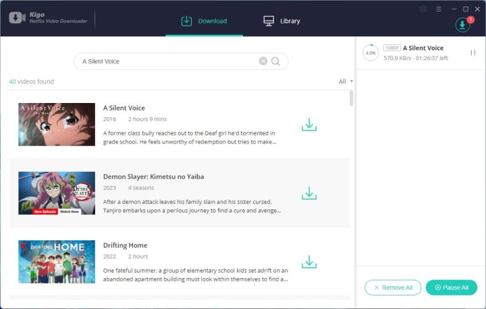Open the hamburger menu icon
The height and width of the screenshot is (309, 486).
[x=438, y=9]
